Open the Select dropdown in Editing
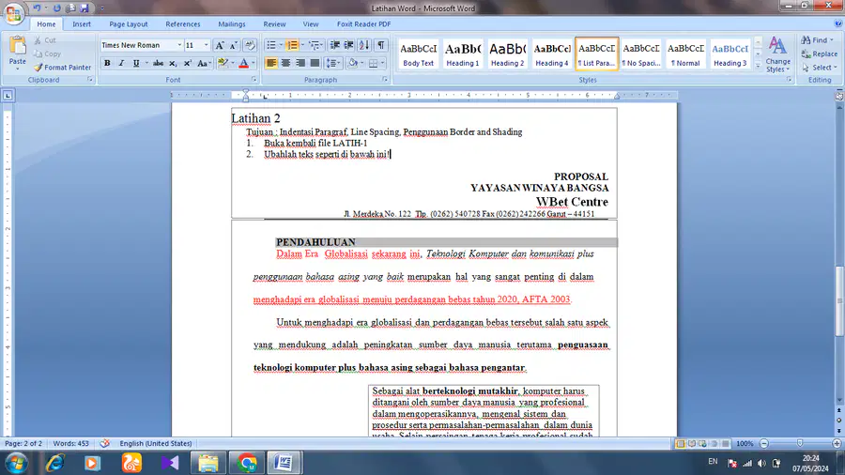Screen dimensions: 845x475 pos(819,68)
